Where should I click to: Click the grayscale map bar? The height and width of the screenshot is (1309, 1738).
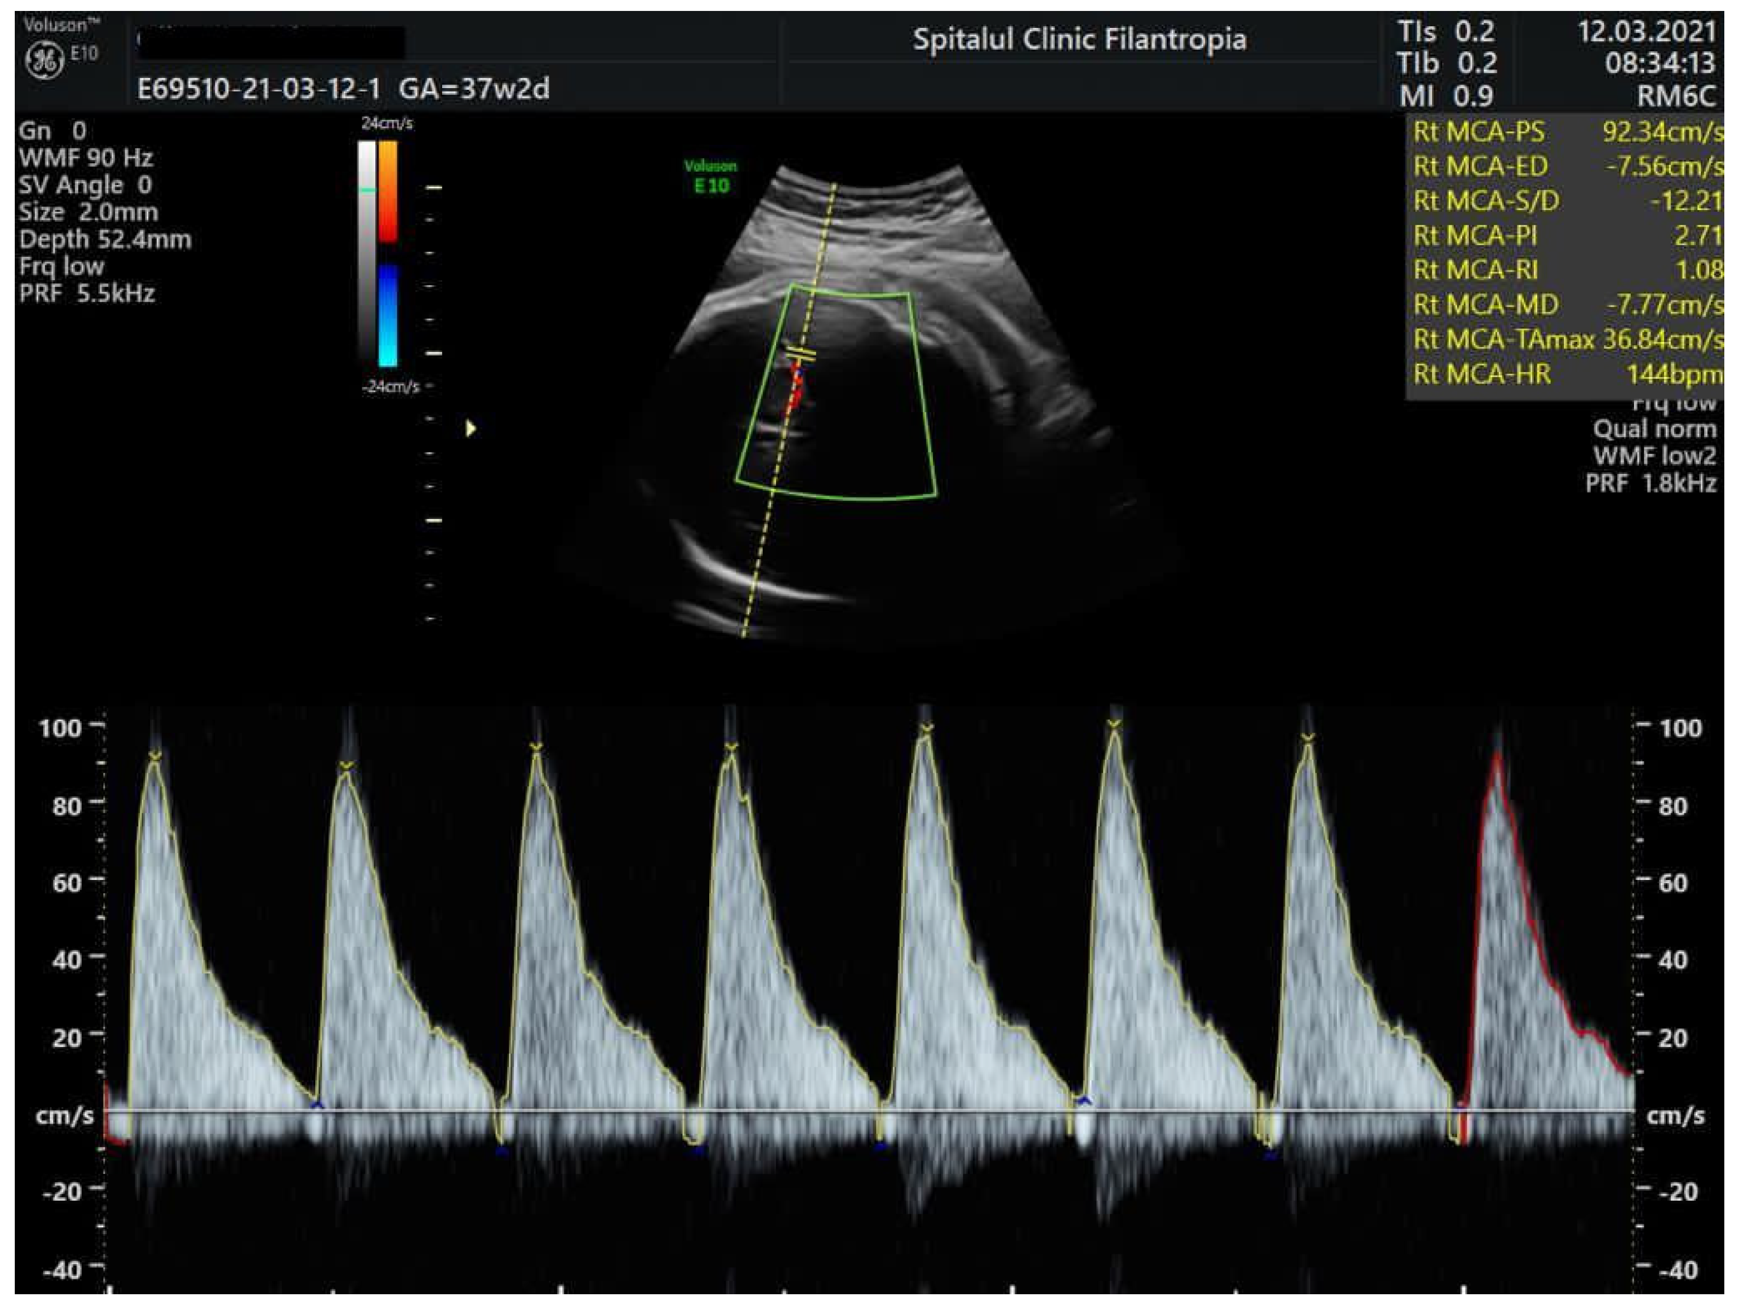click(x=367, y=253)
